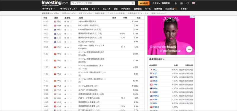Click the Russia flag beside CBR
The image size is (237, 111).
pos(151,99)
